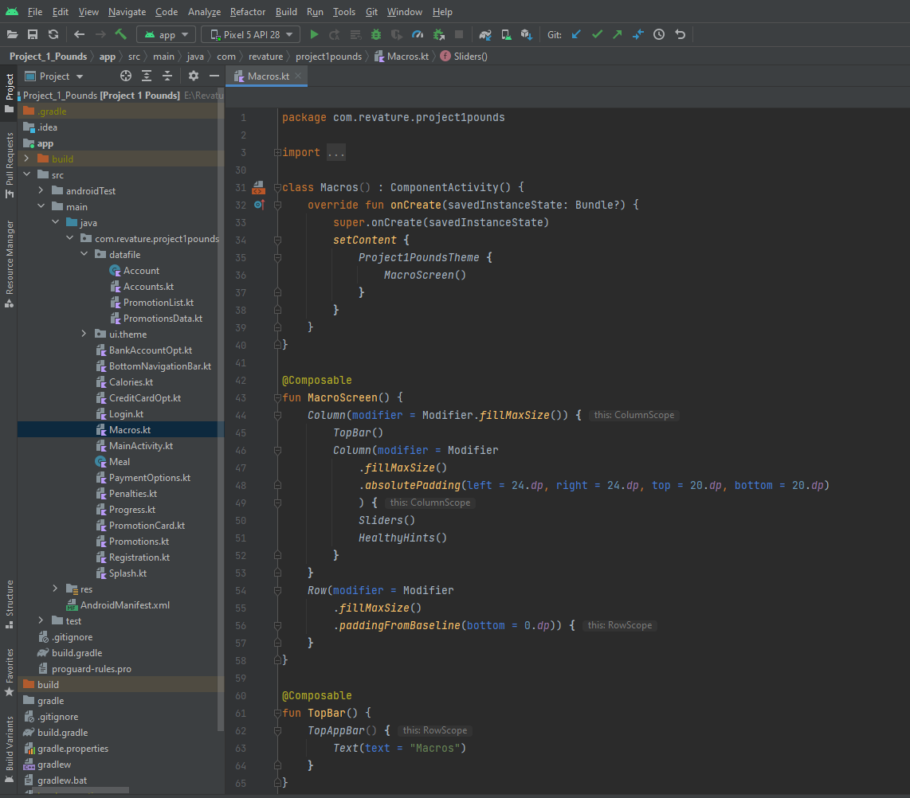Open the SDK Manager icon
Screen dimensions: 910x798
[527, 35]
